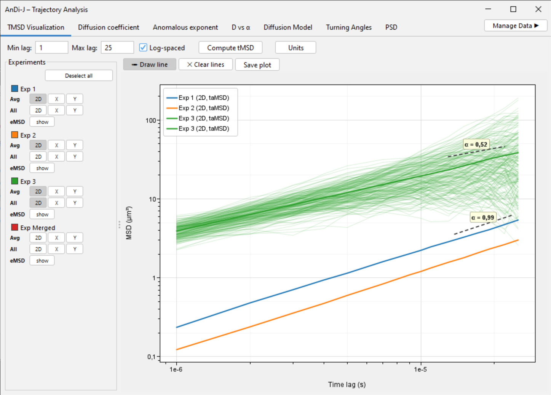Click the Min lag input field
This screenshot has width=551, height=395.
point(52,48)
